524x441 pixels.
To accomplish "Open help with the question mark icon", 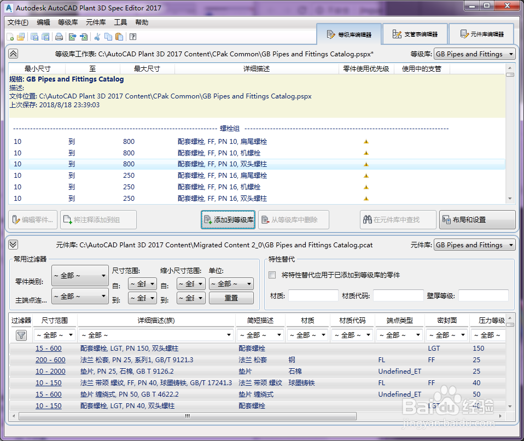I will pyautogui.click(x=133, y=37).
